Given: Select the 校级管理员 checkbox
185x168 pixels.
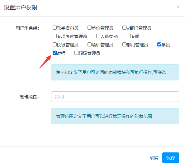Looking at the screenshot, I should point(55,45).
